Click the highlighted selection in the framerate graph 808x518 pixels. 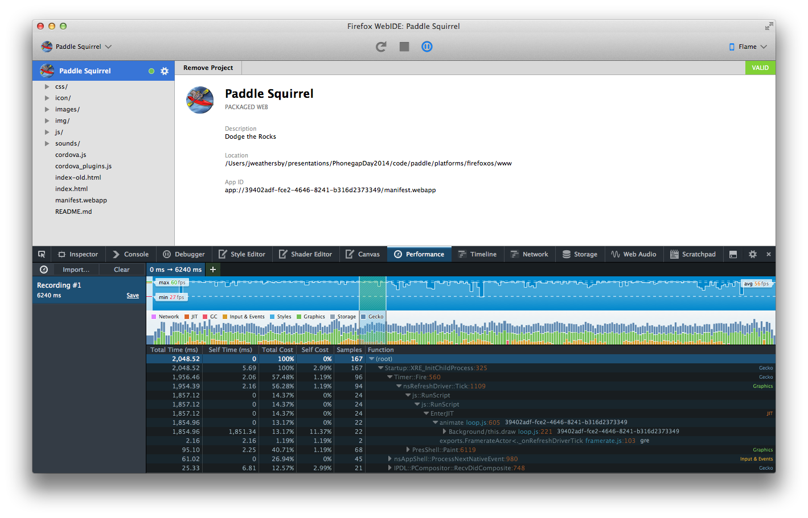point(372,294)
